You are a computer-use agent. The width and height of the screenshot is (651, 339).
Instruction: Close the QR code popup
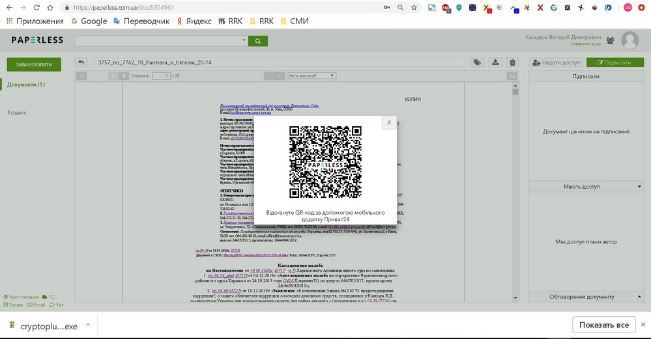pos(389,122)
